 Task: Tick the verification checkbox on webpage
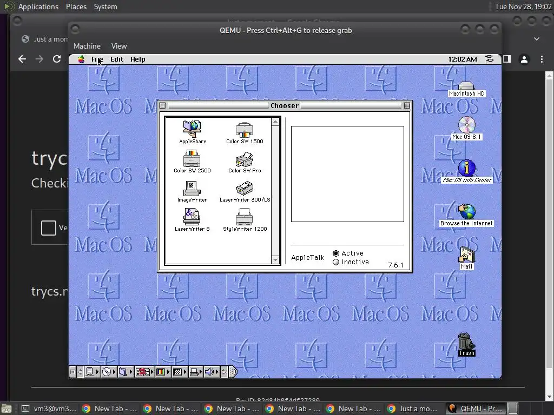[x=49, y=227]
